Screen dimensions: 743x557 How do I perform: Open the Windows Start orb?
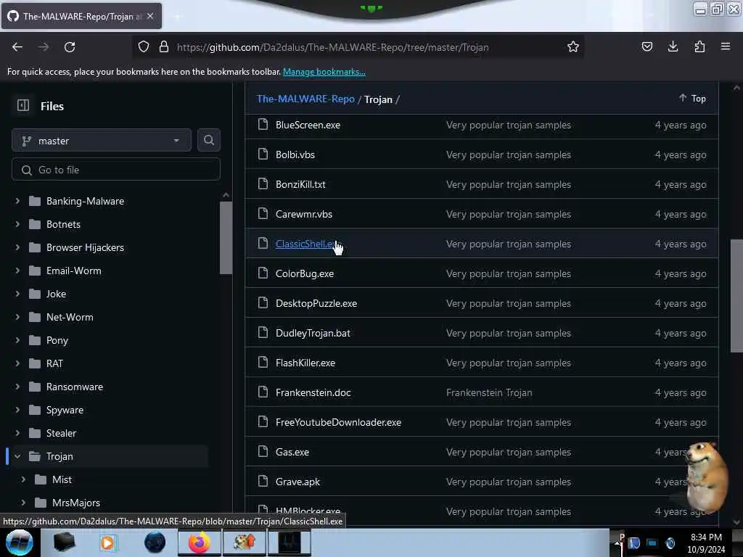pyautogui.click(x=20, y=542)
